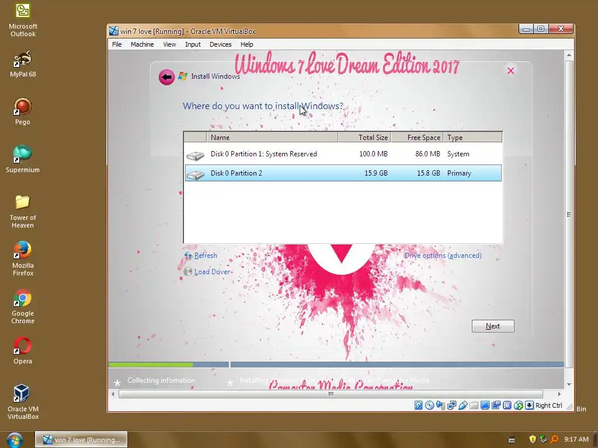Click the network indicator in the VirtualBox status bar
This screenshot has height=448, width=598.
coord(451,405)
